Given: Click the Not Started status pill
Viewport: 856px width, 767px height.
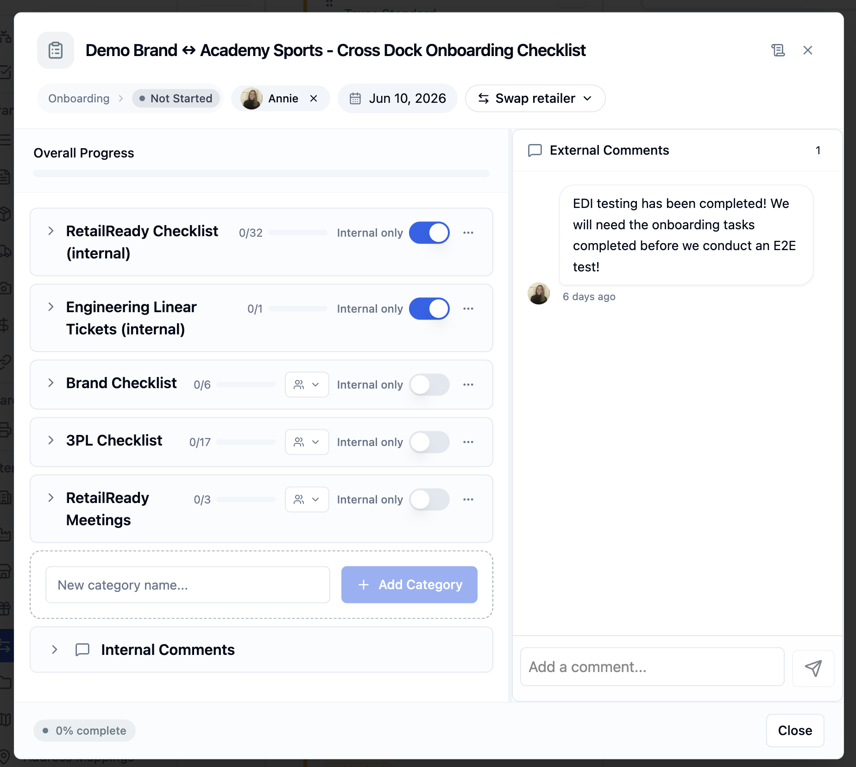Looking at the screenshot, I should tap(176, 98).
